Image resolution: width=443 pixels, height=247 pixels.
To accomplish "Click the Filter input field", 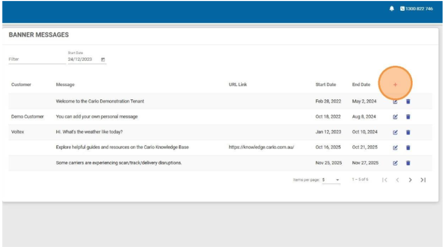I will click(35, 60).
